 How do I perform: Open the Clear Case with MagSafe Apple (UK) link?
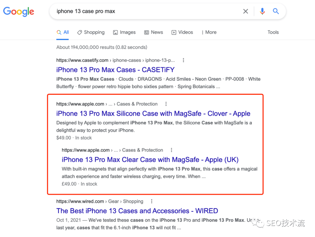[150, 160]
